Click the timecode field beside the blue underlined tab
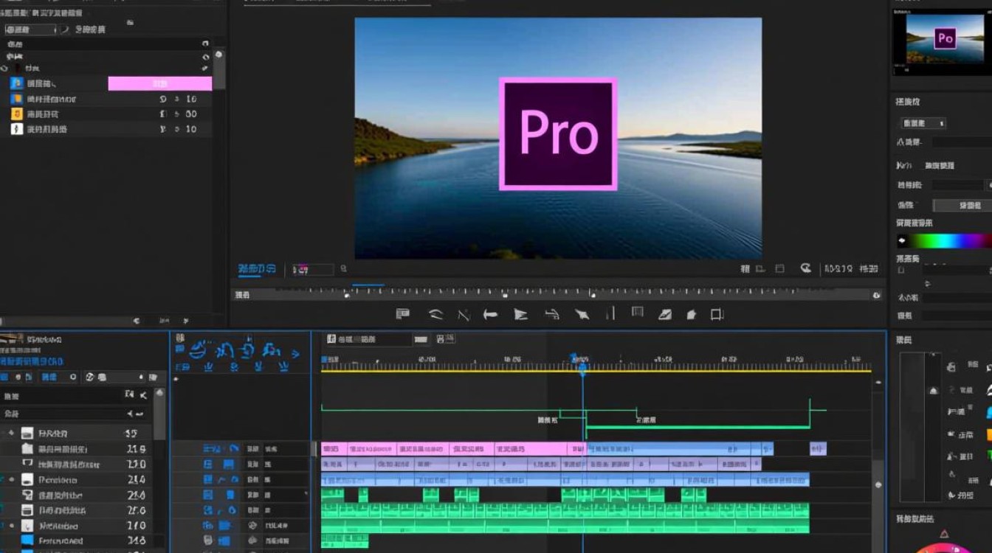The image size is (992, 553). [x=313, y=270]
